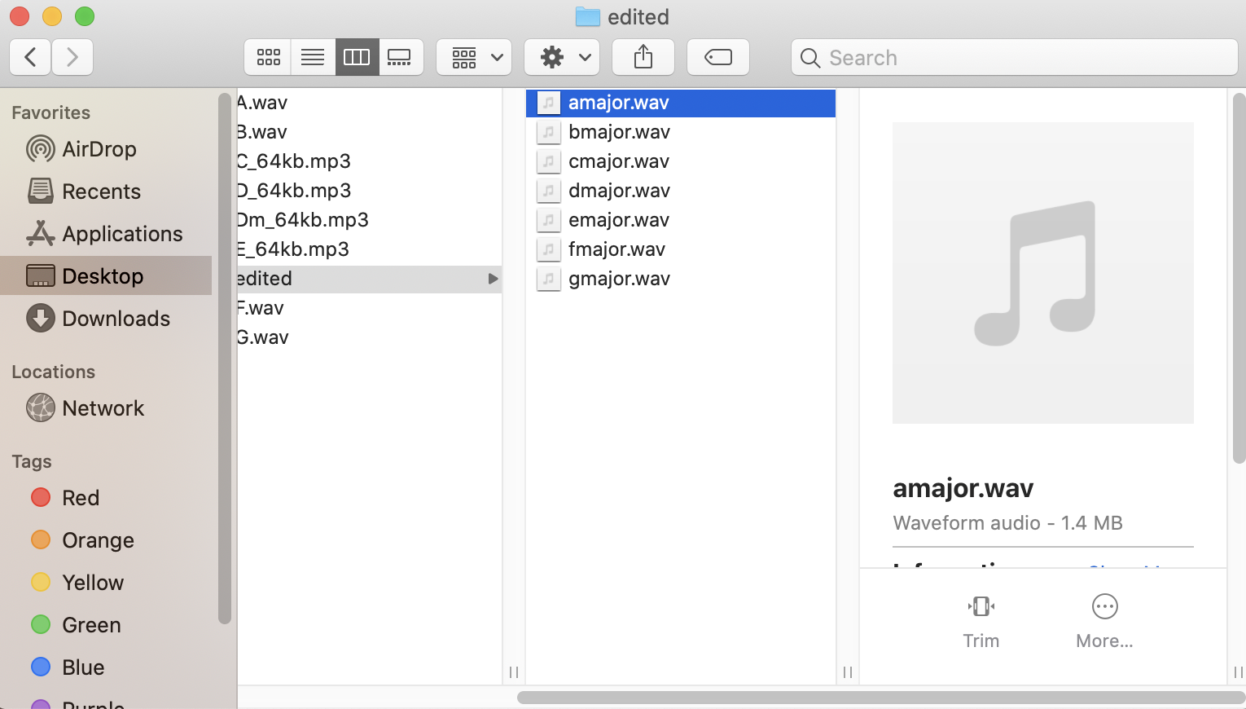The width and height of the screenshot is (1246, 709).
Task: Click the edited folder icon in title bar
Action: coord(587,16)
